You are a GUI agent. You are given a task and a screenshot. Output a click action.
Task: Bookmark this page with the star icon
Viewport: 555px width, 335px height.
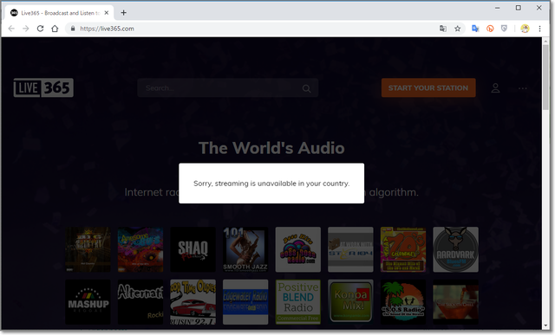pos(458,29)
